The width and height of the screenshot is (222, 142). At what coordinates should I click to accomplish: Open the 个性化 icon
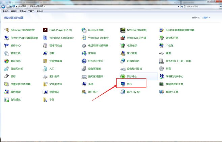[162, 46]
